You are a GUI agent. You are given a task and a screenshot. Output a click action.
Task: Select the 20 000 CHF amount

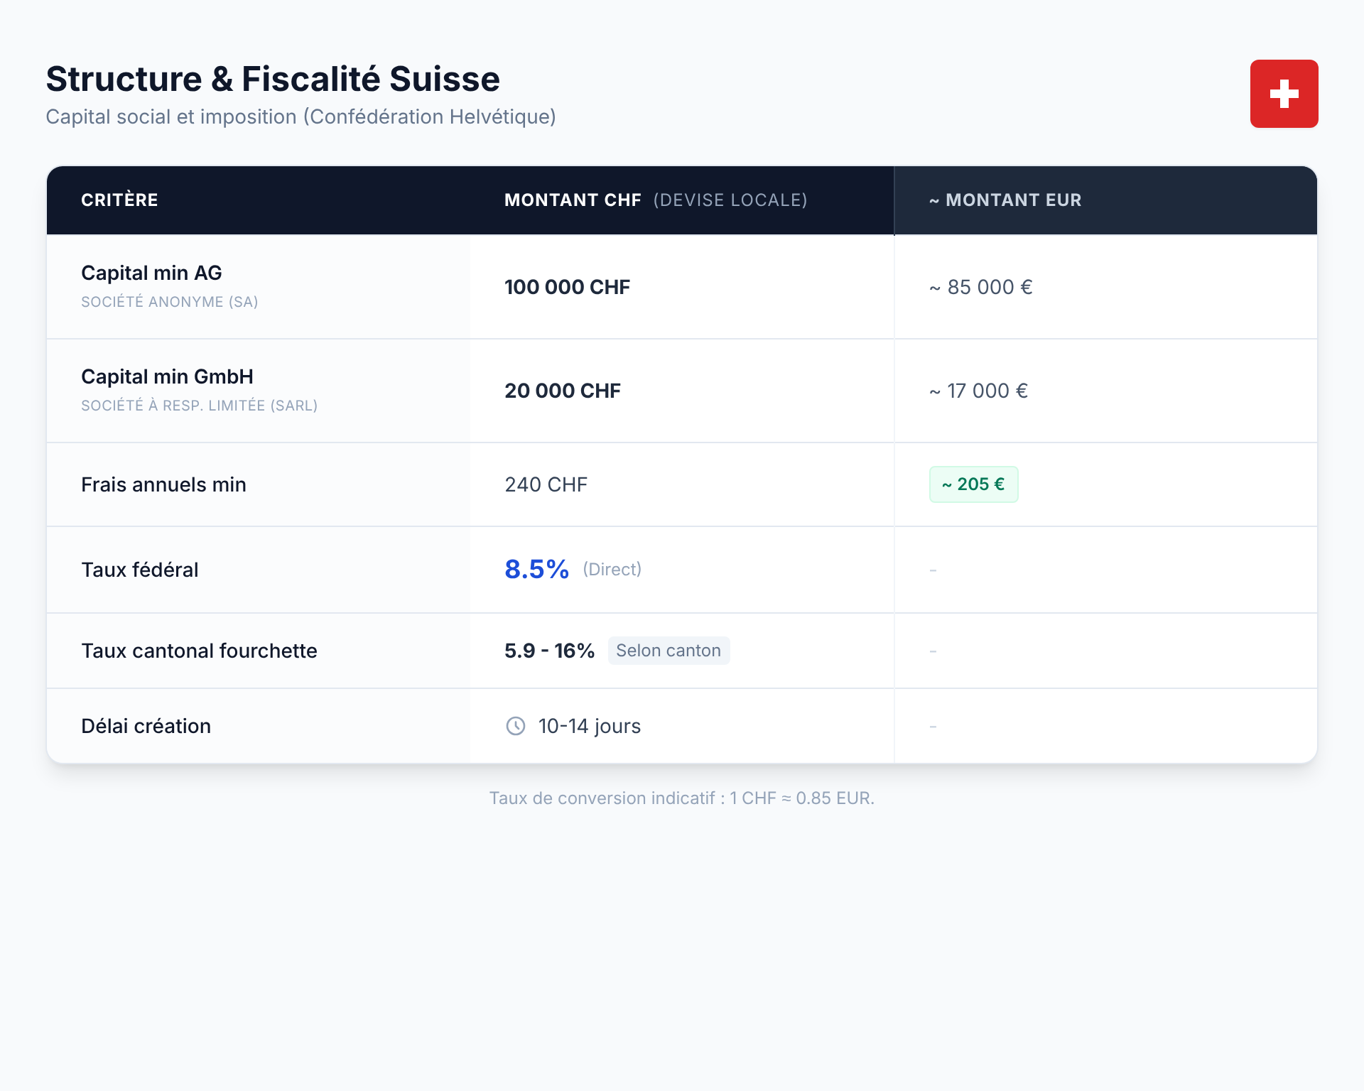(563, 391)
